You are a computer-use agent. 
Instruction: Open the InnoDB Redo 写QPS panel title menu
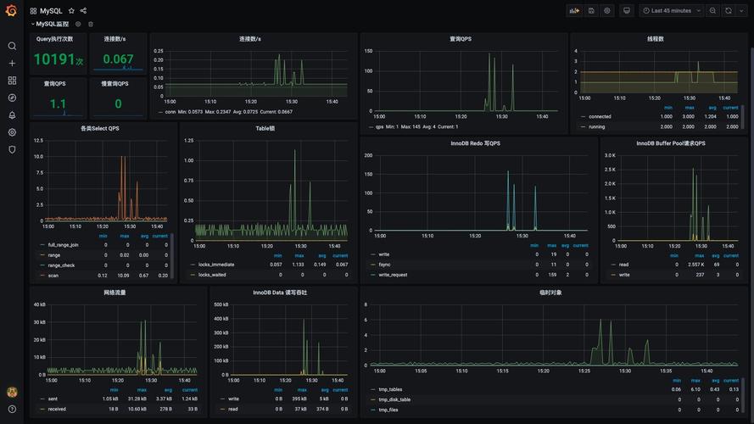(x=475, y=143)
